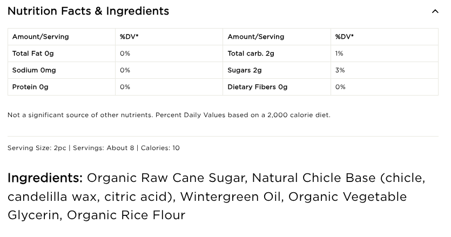The width and height of the screenshot is (451, 237).
Task: Click the 0% value beside Dietary Fibers
Action: pyautogui.click(x=340, y=87)
